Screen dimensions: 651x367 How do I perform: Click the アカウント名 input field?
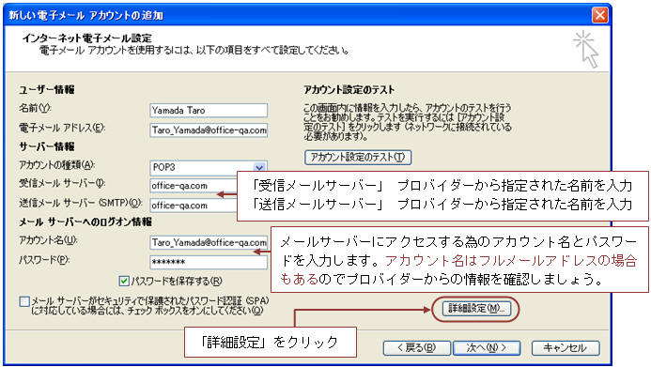[x=209, y=242]
